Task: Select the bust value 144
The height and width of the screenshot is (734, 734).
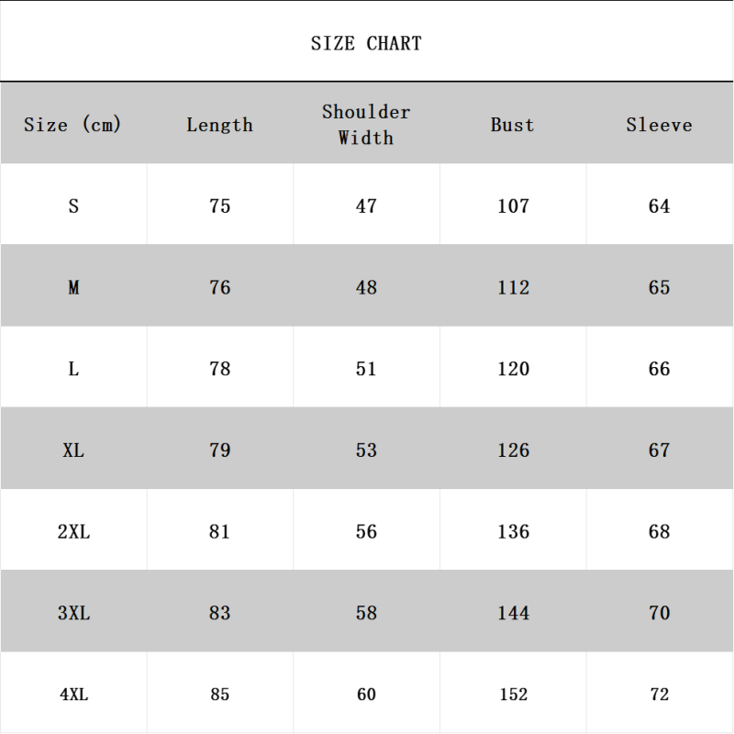Action: point(513,613)
